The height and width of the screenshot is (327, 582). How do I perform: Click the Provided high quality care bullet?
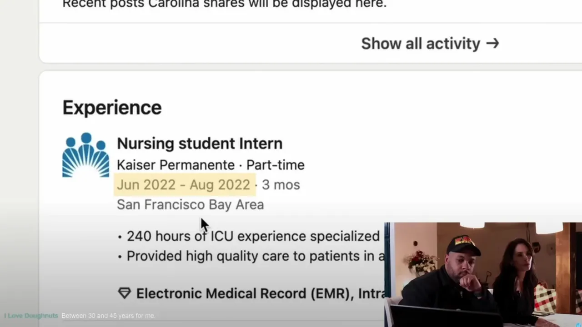(x=255, y=256)
